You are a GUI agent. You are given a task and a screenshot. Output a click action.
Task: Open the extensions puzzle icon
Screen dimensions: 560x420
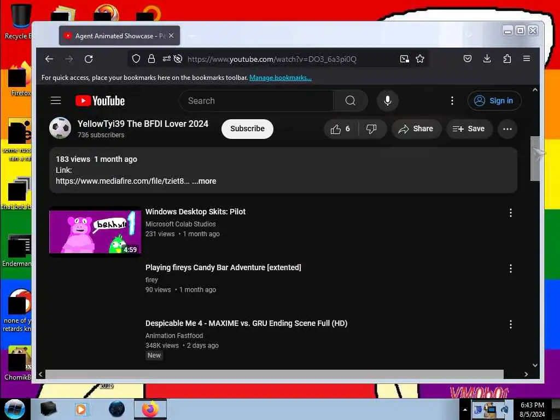[x=507, y=59]
